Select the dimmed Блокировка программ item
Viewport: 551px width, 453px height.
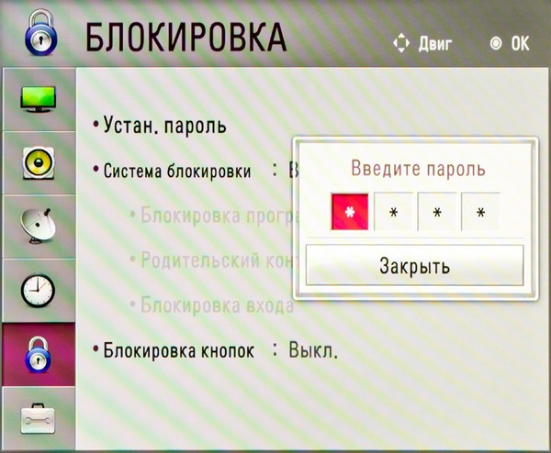211,216
